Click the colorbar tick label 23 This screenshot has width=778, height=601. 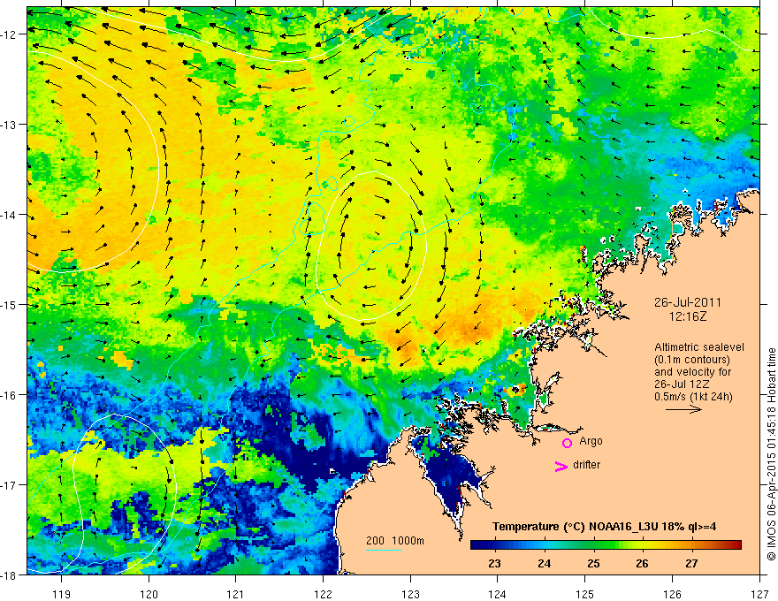[494, 564]
